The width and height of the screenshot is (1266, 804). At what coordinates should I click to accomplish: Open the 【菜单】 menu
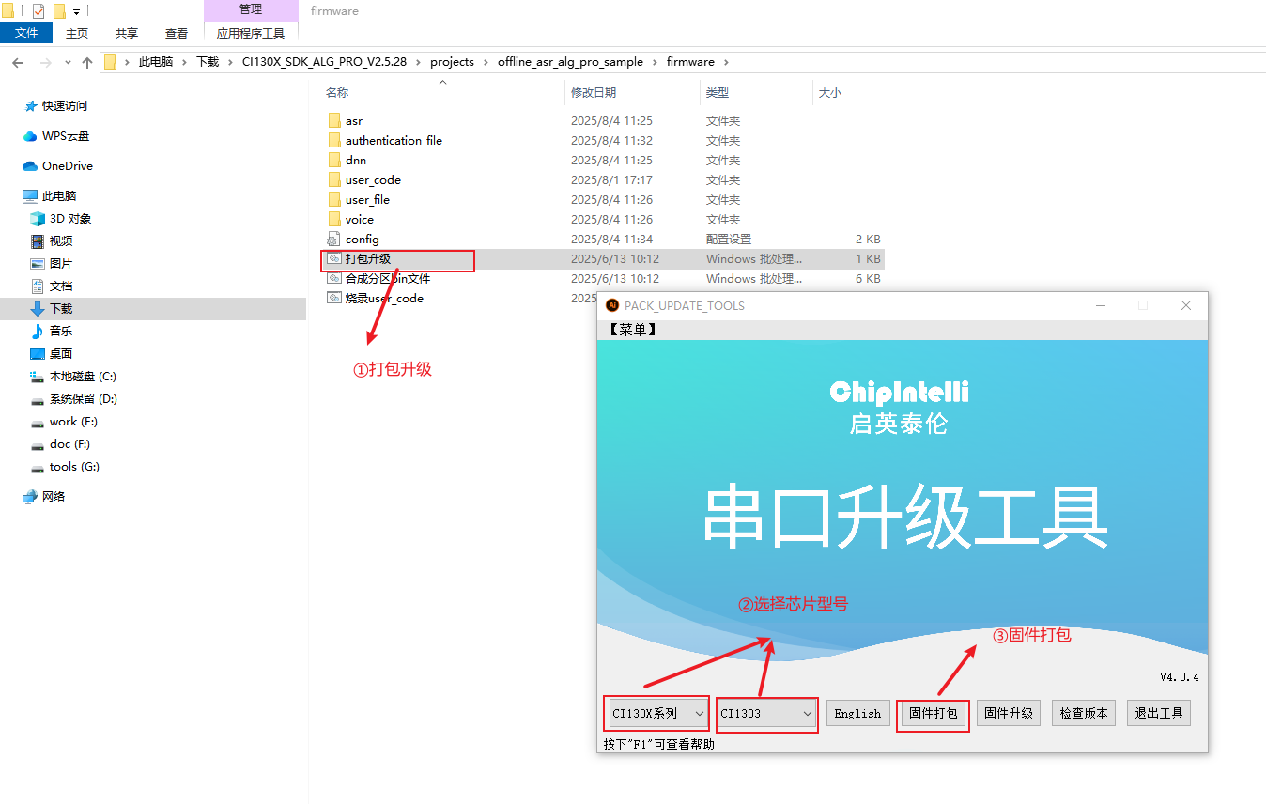632,330
